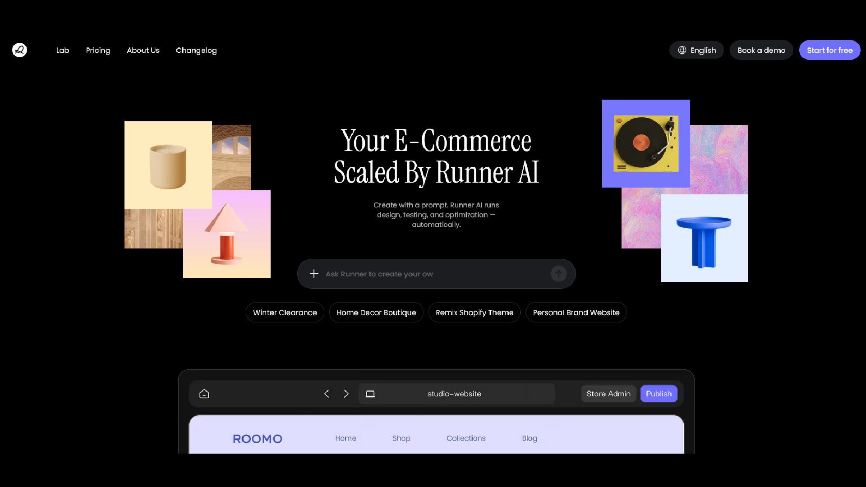Go forward with the right chevron arrow

pyautogui.click(x=346, y=394)
